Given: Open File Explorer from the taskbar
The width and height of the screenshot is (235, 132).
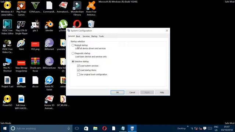Looking at the screenshot, I should coord(95,128).
